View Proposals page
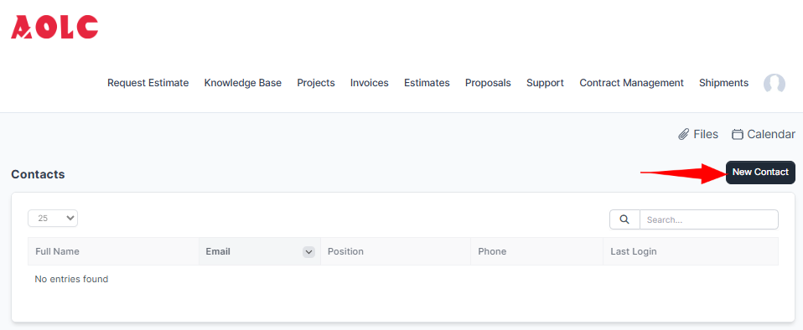This screenshot has width=803, height=330. (x=488, y=83)
